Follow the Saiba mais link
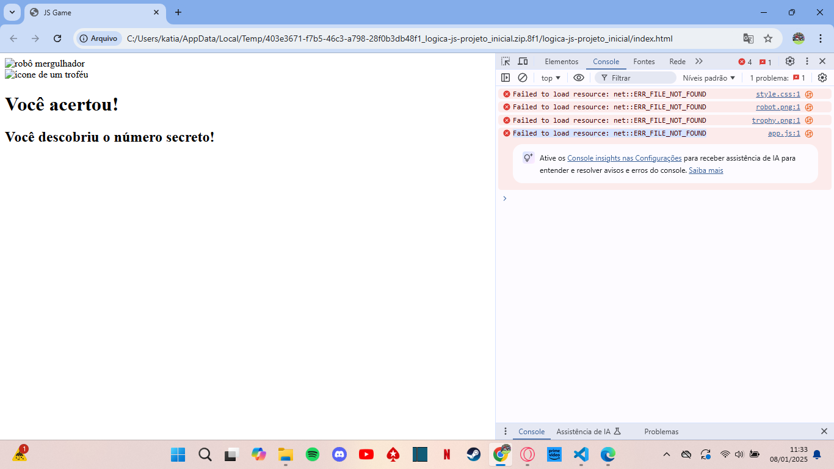 706,170
